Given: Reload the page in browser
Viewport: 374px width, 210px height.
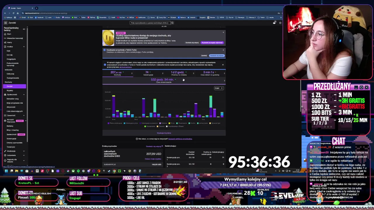Looking at the screenshot, I should coord(13,13).
